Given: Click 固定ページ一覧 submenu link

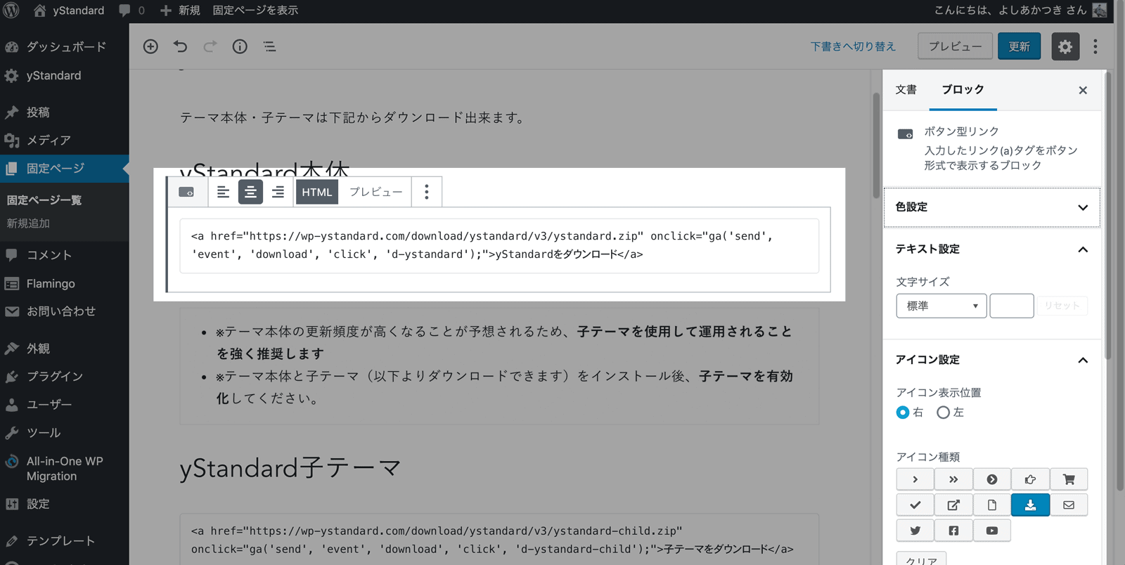Looking at the screenshot, I should (44, 200).
